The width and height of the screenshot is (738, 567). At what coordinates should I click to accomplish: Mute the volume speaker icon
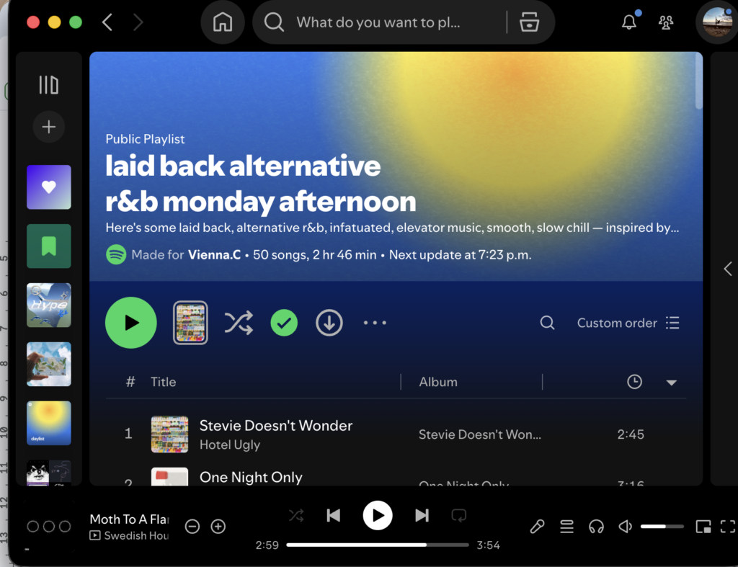(625, 526)
